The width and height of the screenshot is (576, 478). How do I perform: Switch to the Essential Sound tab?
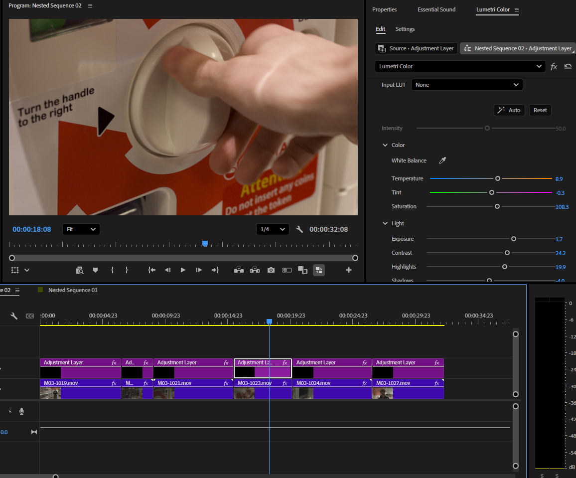[436, 9]
